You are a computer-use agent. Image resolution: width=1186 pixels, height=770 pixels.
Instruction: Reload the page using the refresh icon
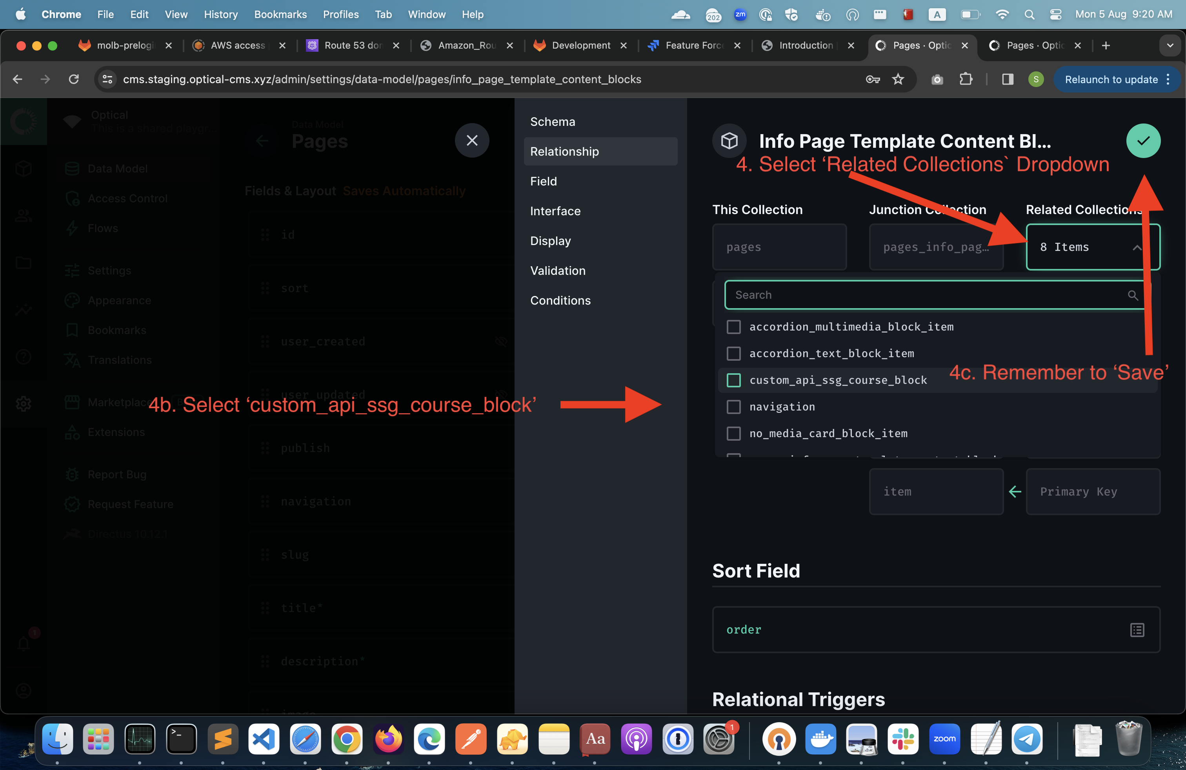(x=74, y=79)
